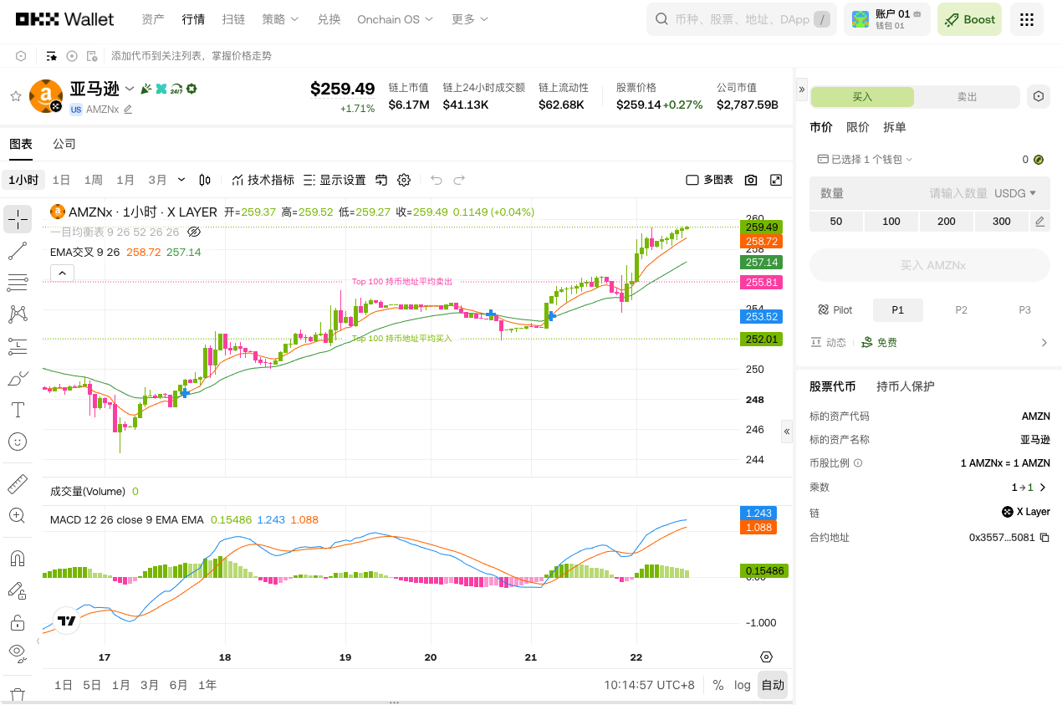Select the P2 pilot preset
This screenshot has width=1062, height=705.
click(961, 310)
